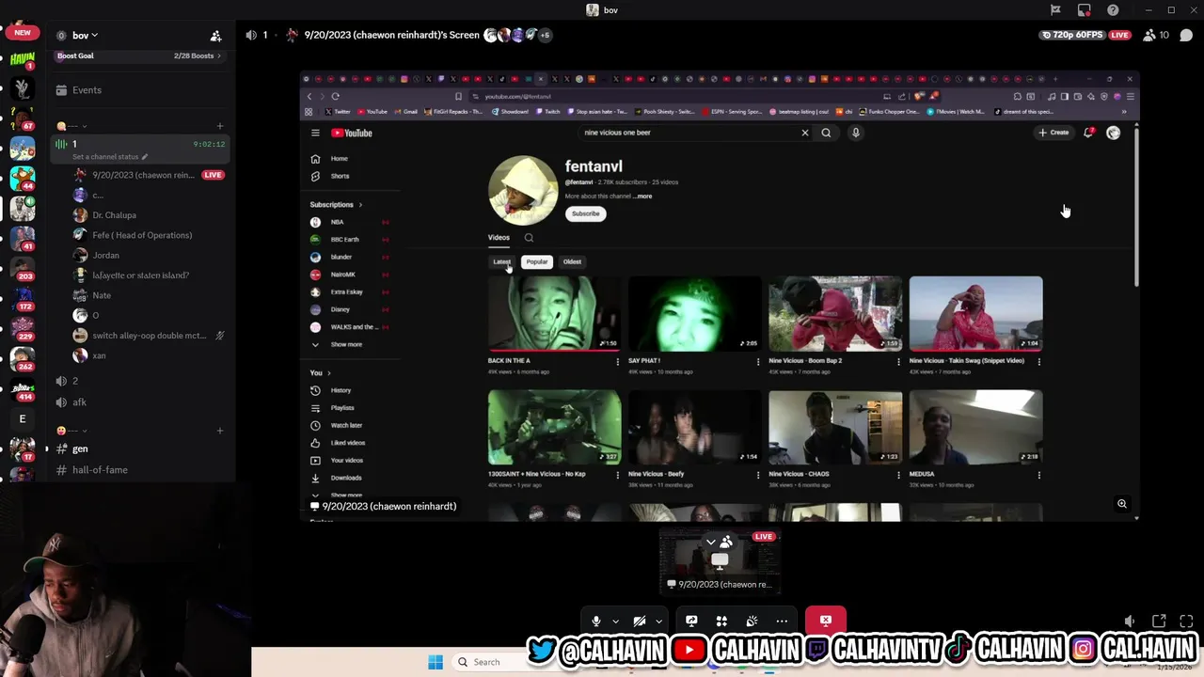Viewport: 1204px width, 677px height.
Task: Open the hall-of-fame text channel
Action: (x=100, y=470)
